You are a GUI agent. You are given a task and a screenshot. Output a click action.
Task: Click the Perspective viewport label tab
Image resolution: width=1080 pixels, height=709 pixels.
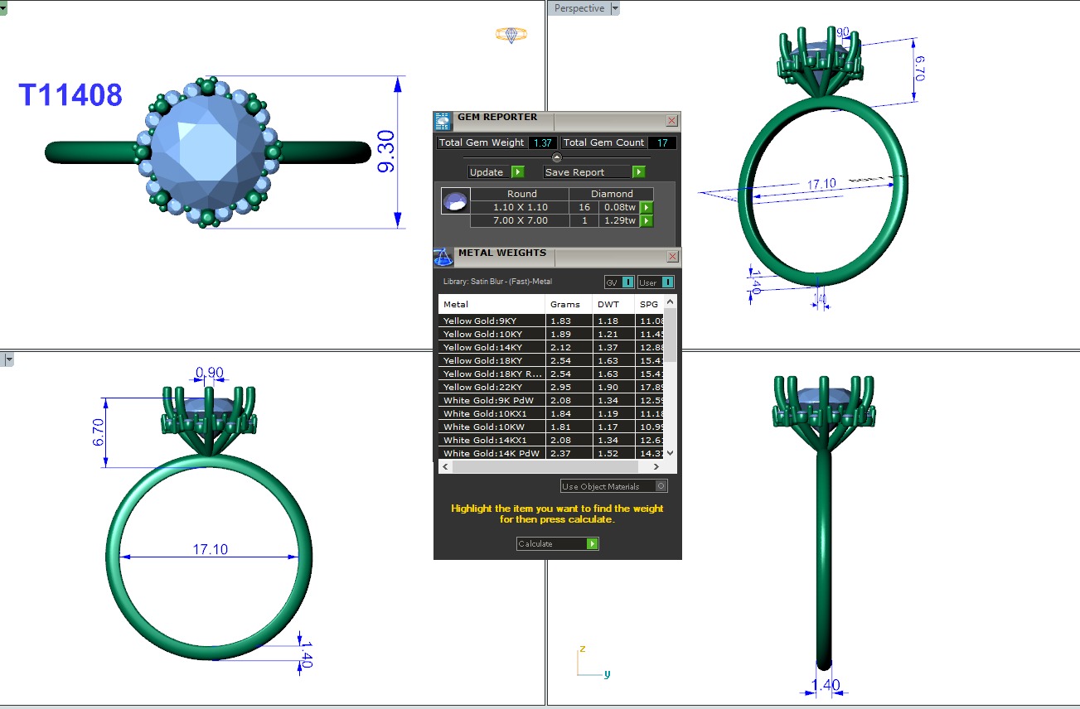tap(579, 8)
